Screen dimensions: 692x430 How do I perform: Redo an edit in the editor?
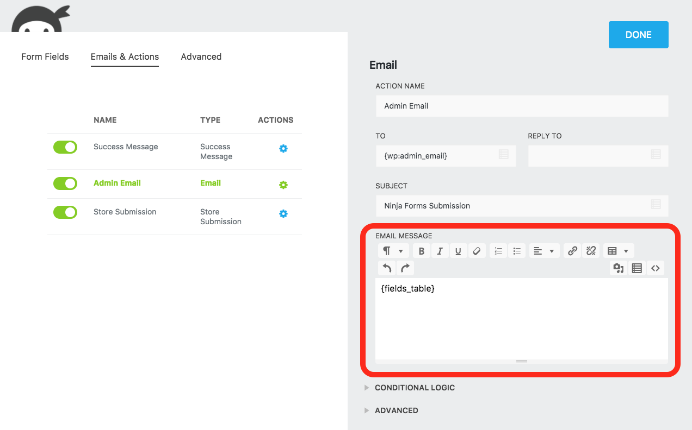[405, 267]
